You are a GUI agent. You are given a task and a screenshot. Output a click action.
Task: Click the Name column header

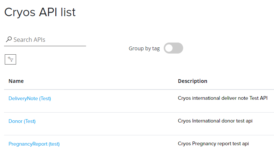coord(16,81)
